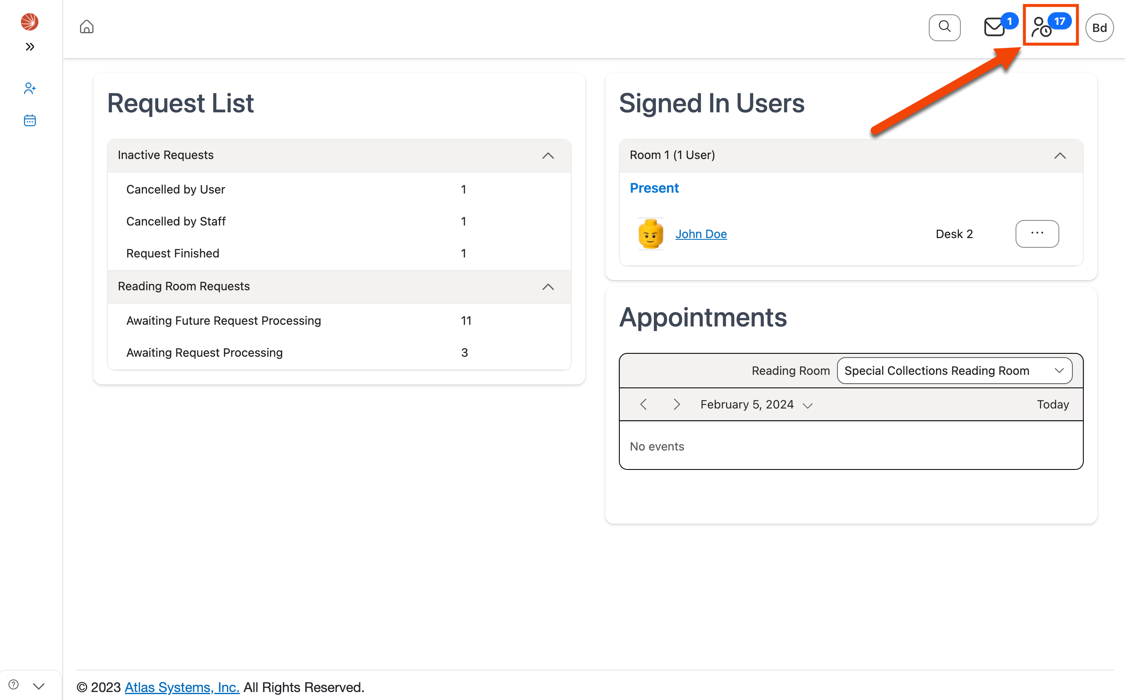The width and height of the screenshot is (1125, 700).
Task: Open the search icon
Action: point(945,27)
